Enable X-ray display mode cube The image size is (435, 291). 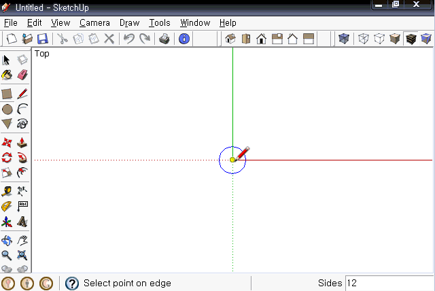coord(344,39)
